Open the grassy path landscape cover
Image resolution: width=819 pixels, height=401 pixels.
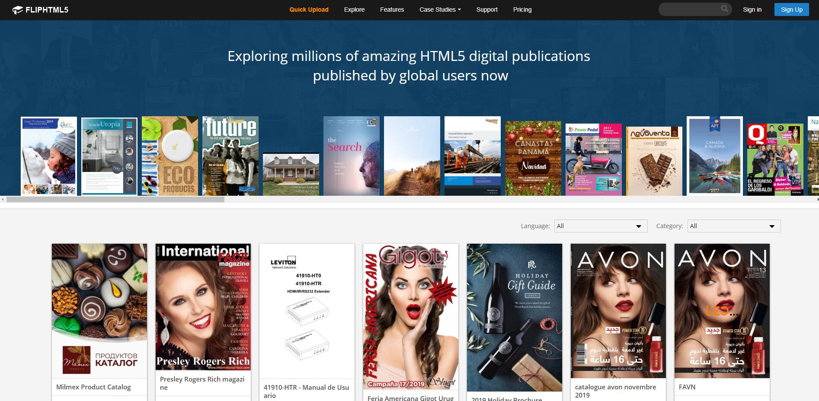pyautogui.click(x=412, y=156)
